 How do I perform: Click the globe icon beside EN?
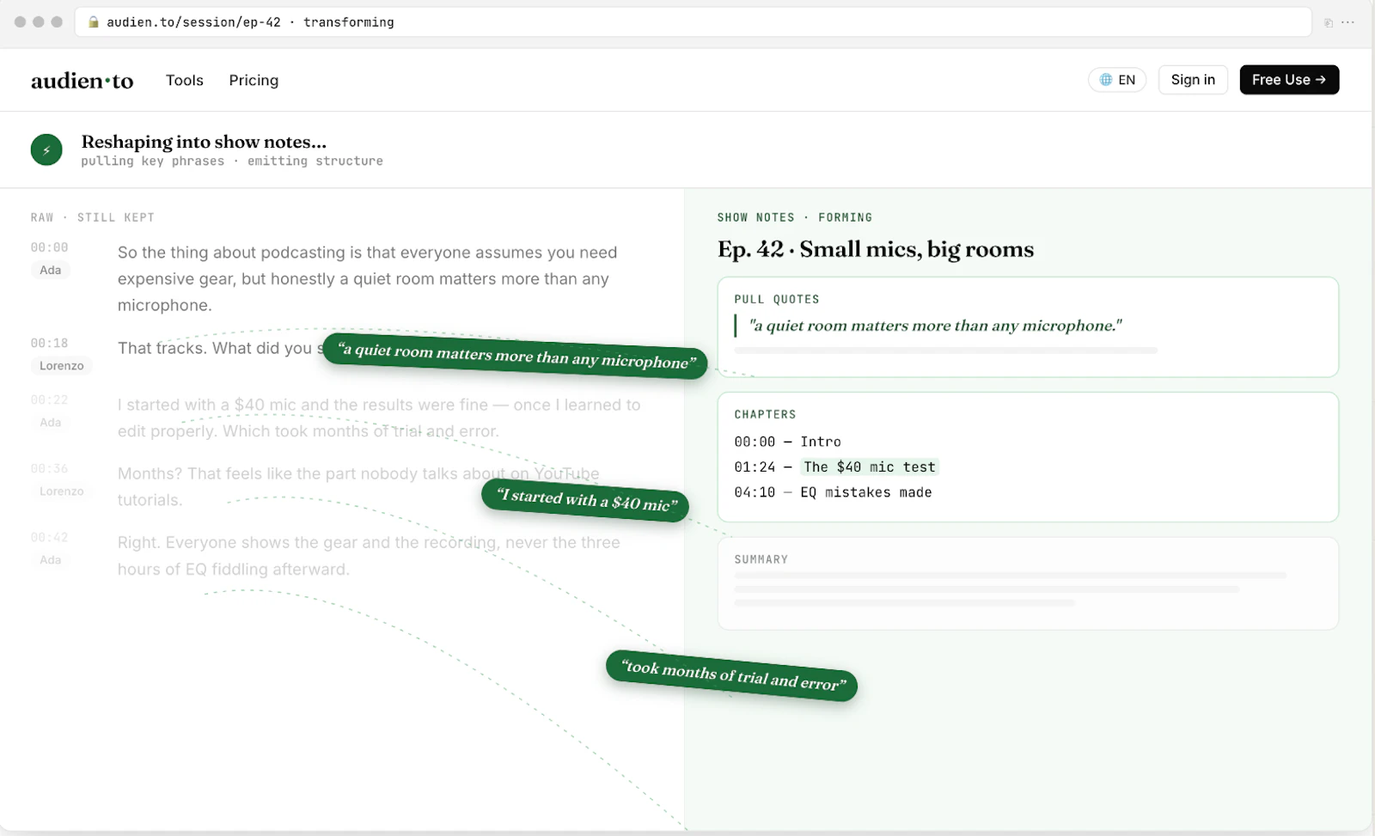pyautogui.click(x=1106, y=80)
